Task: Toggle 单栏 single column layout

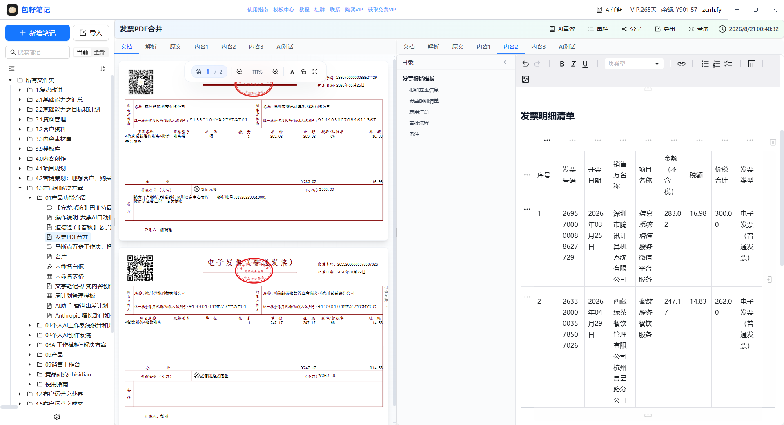Action: point(598,29)
